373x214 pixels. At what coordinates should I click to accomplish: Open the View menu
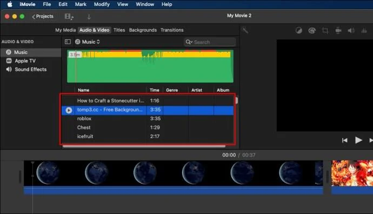(123, 4)
